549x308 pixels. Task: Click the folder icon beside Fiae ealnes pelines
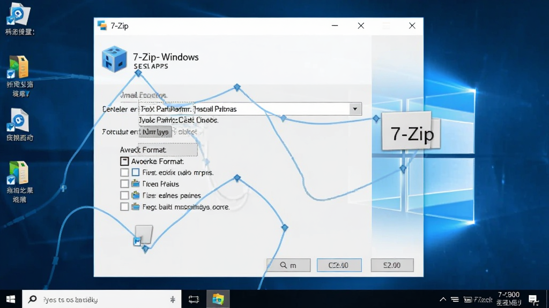(136, 195)
